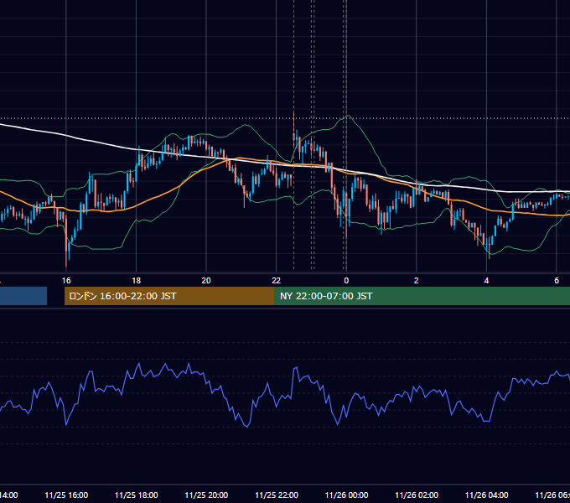This screenshot has width=570, height=503.
Task: Click the 11/25 22:00 date label
Action: 277,495
